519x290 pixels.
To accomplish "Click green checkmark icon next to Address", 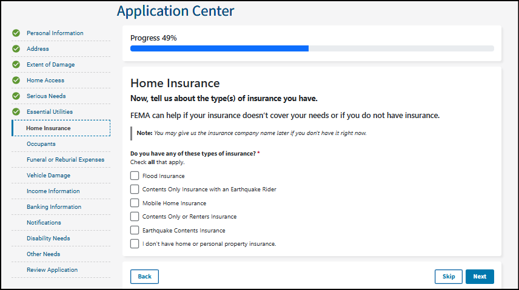I will (x=16, y=49).
